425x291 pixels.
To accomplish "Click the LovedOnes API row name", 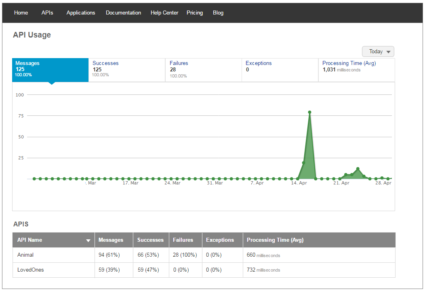I will (x=30, y=270).
